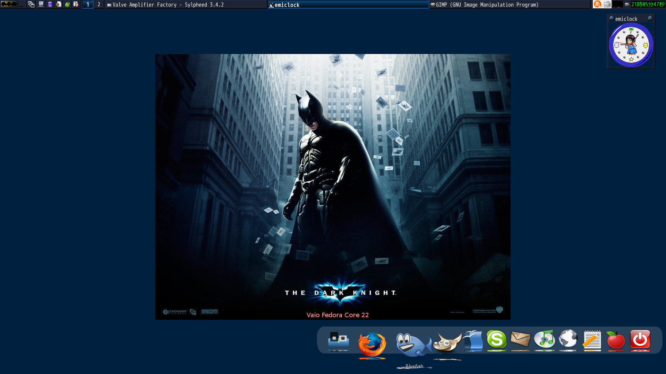Click the emiclock analog clock face

(x=631, y=44)
